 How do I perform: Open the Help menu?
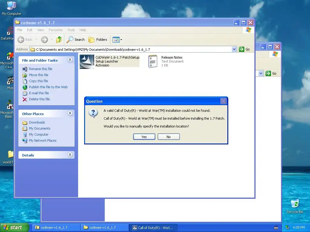point(83,30)
